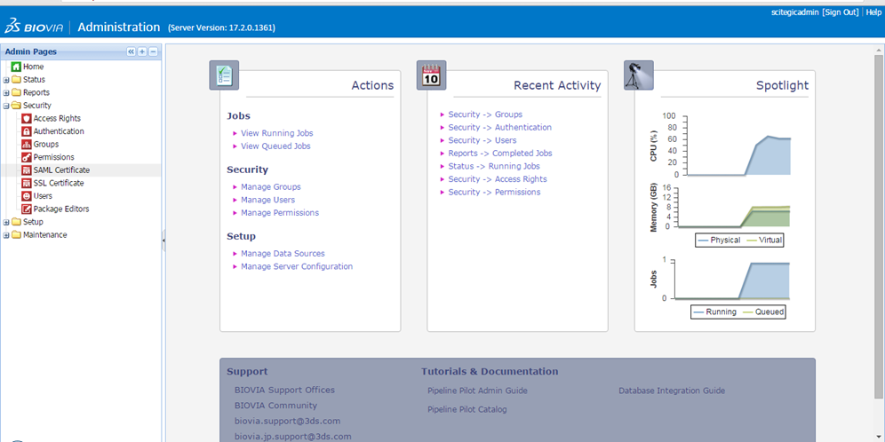This screenshot has width=885, height=442.
Task: Open recent Security -> Users entry
Action: click(x=482, y=140)
